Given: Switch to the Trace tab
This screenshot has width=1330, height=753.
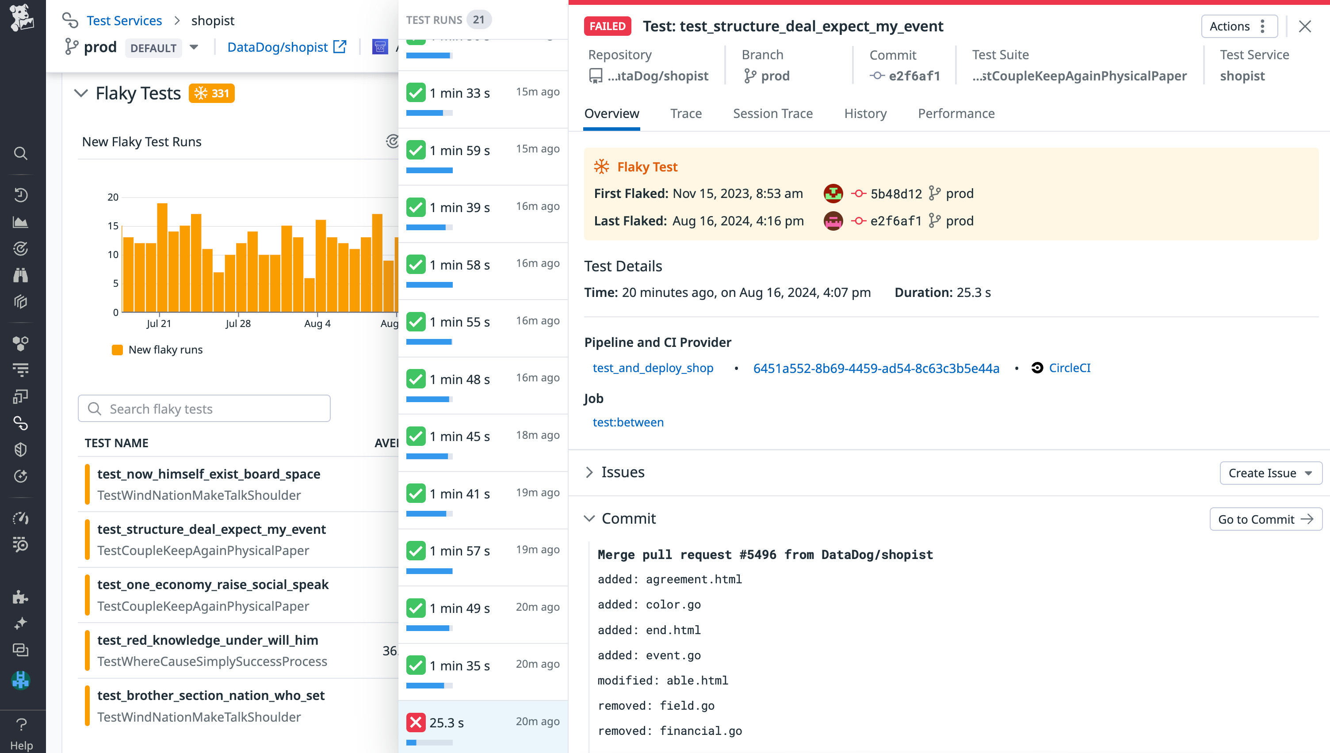Looking at the screenshot, I should 687,113.
